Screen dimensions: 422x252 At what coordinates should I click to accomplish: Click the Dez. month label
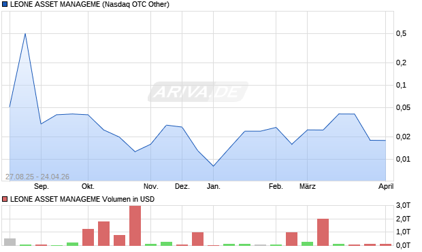[182, 186]
